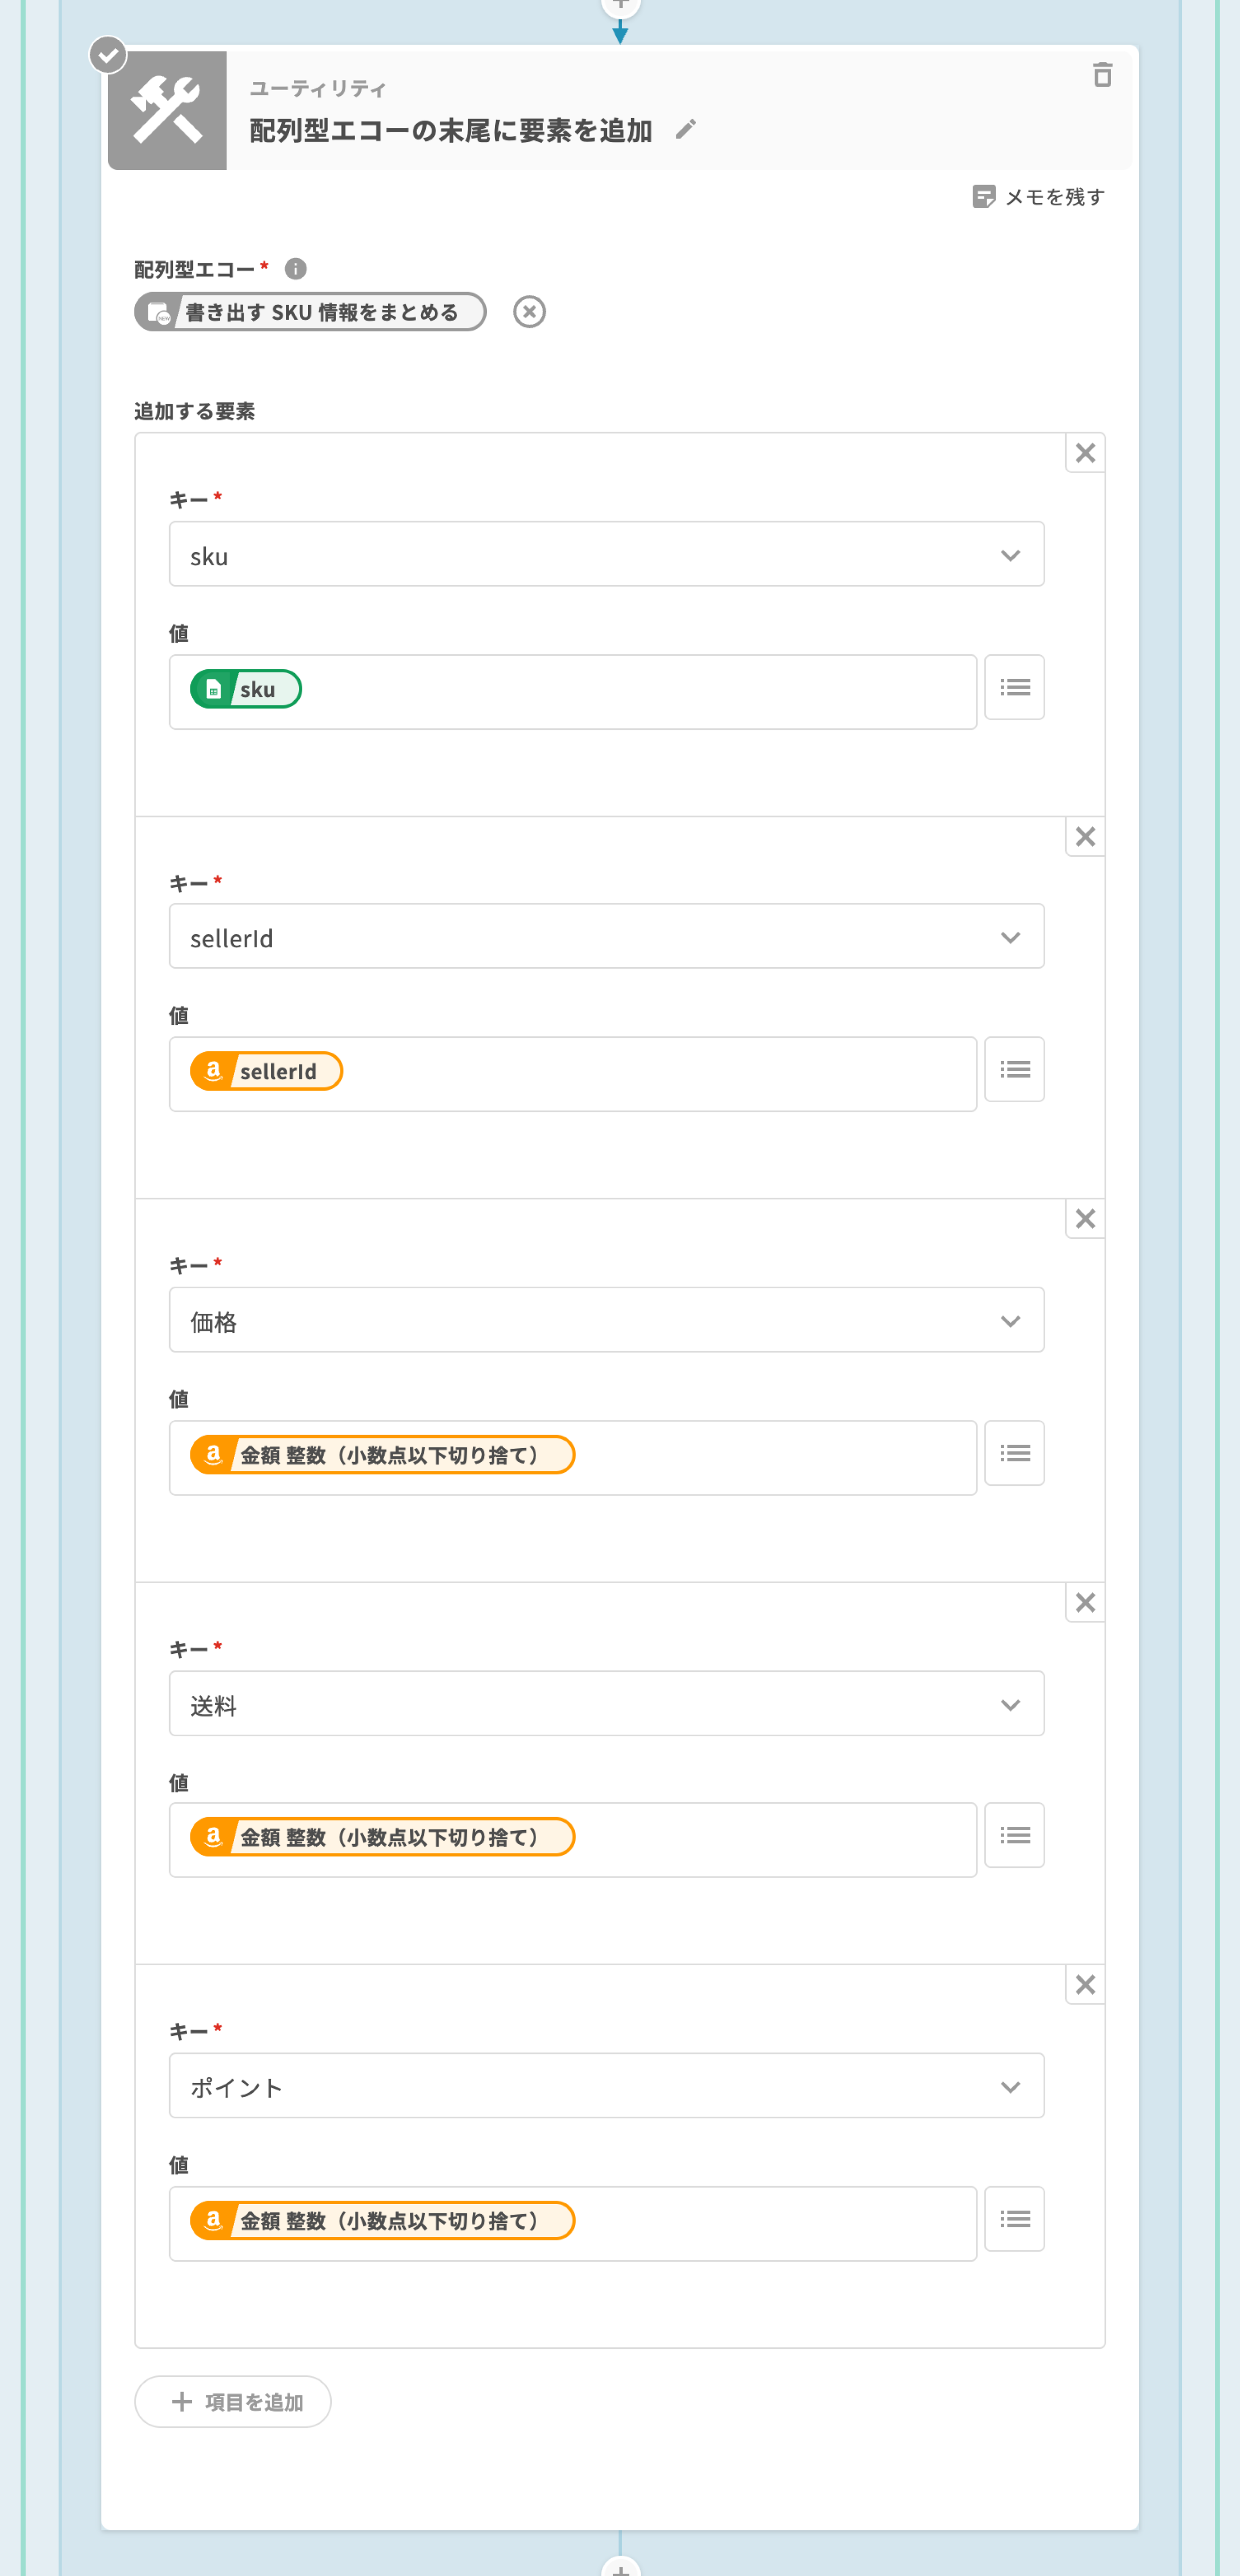Viewport: 1240px width, 2576px height.
Task: Clear the 配列型エコー selection with circled X
Action: (x=529, y=312)
